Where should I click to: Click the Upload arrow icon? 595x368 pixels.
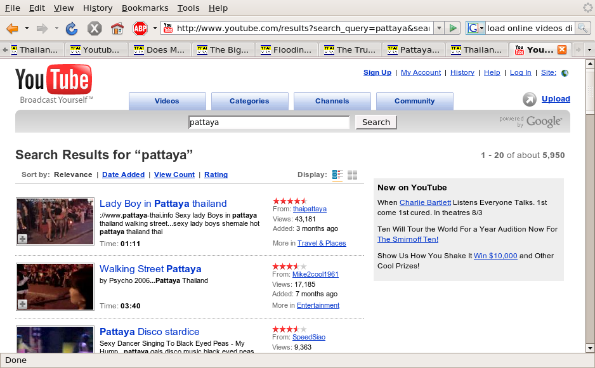pos(530,99)
